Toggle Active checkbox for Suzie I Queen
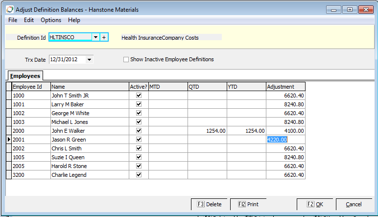Viewport: 378px width, 217px height. pos(139,157)
